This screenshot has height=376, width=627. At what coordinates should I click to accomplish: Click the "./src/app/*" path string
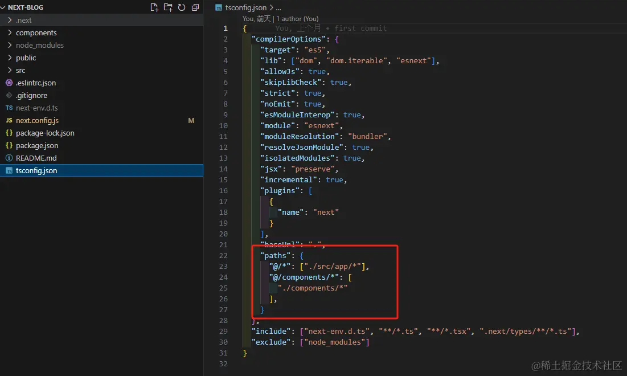tap(333, 267)
